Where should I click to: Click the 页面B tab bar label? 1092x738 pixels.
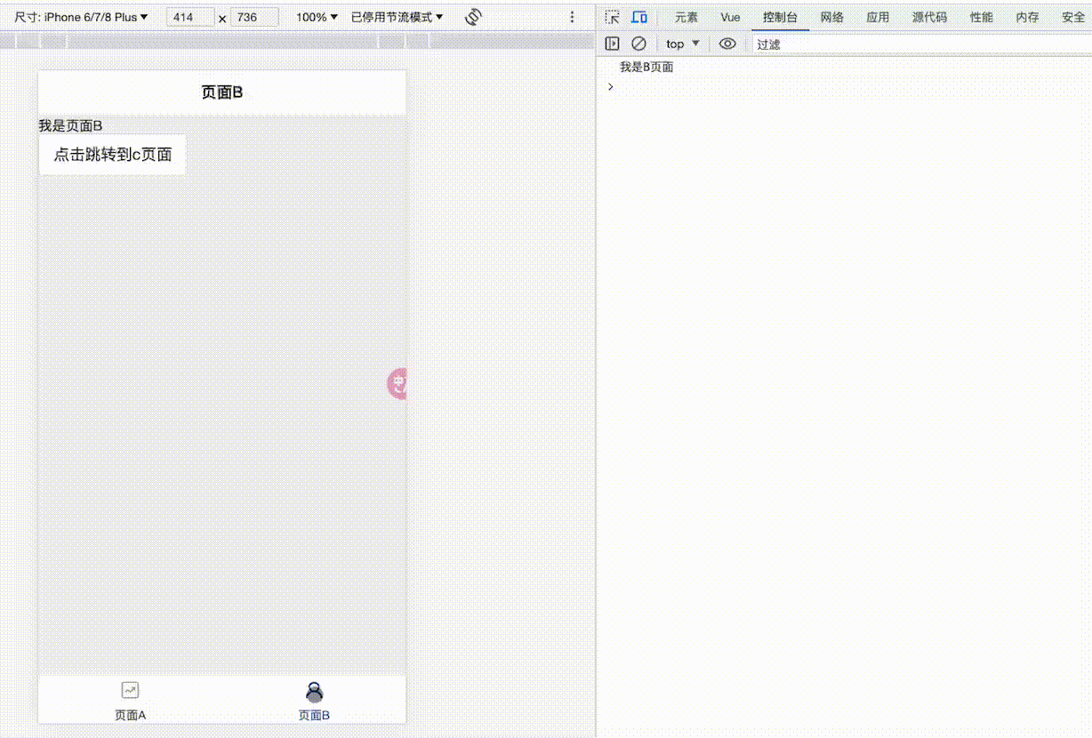pos(314,715)
